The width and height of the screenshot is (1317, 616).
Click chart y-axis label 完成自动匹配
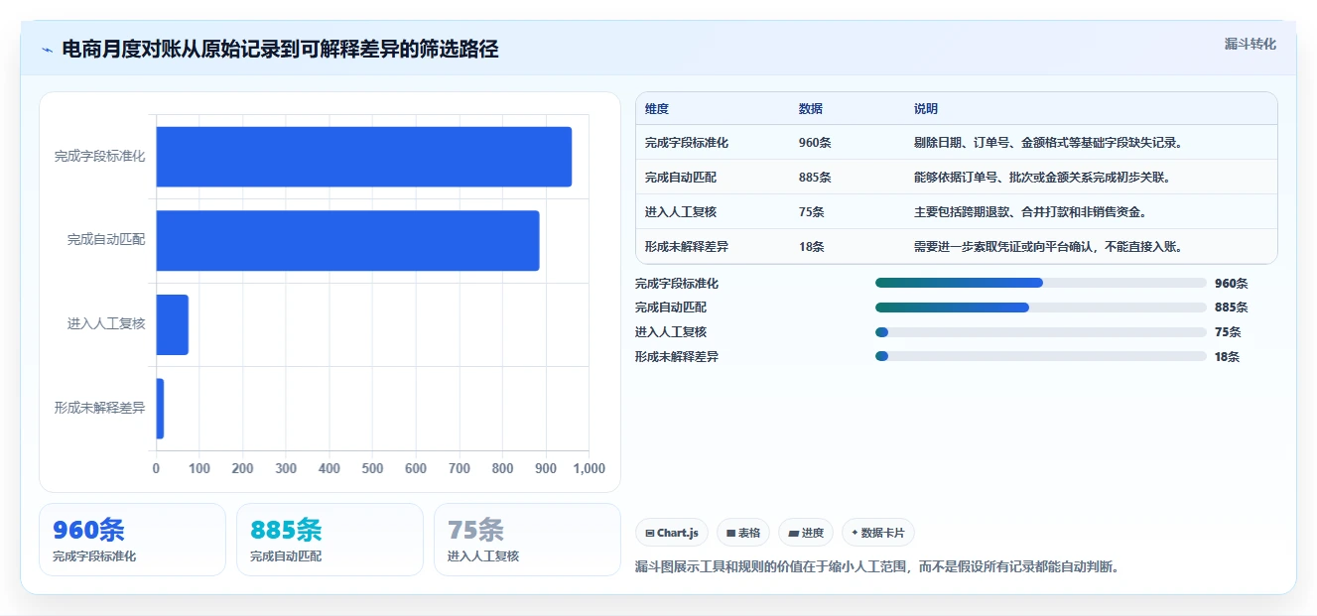pyautogui.click(x=106, y=240)
